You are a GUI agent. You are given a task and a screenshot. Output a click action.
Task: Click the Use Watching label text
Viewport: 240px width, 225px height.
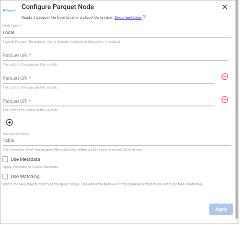[x=25, y=177]
